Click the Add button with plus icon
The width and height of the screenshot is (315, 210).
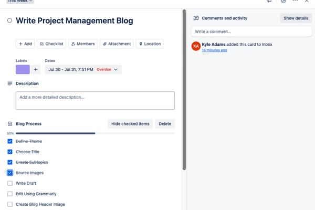[25, 44]
